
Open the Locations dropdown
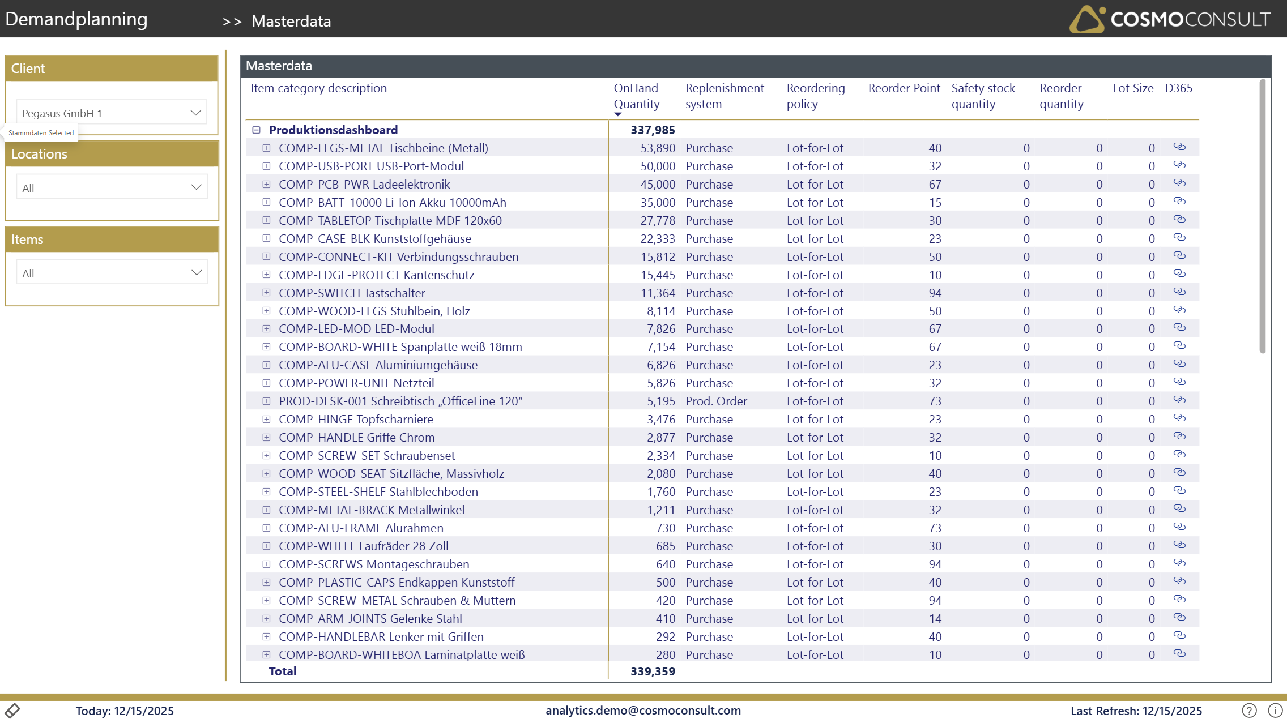click(112, 187)
